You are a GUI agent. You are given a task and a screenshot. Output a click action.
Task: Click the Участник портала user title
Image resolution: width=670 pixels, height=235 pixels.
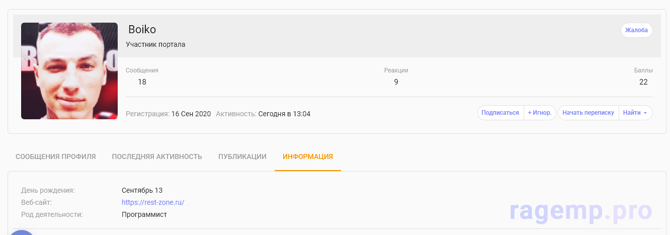pos(155,44)
